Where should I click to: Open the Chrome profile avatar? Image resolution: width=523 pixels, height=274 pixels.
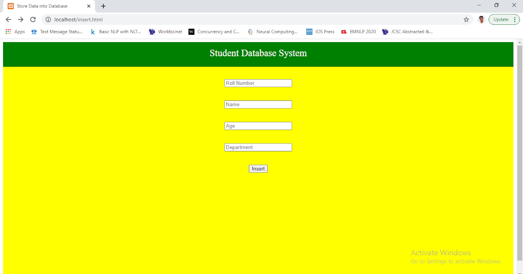tap(481, 19)
